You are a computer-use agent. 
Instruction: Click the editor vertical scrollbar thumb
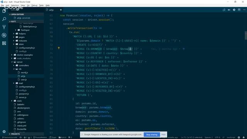coord(246,36)
